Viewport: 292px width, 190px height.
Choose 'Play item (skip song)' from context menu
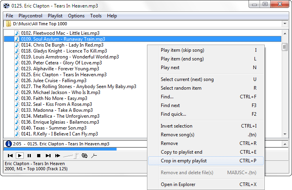[206, 50]
